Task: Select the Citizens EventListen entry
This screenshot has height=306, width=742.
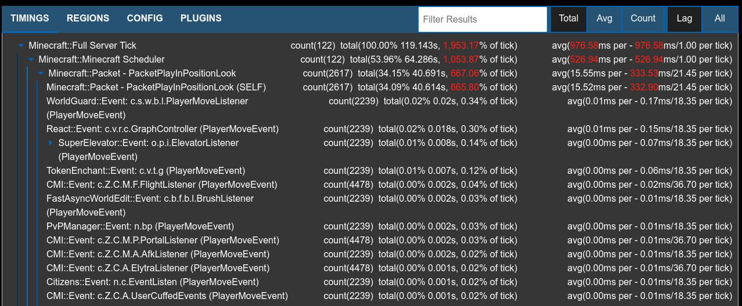Action: (153, 282)
